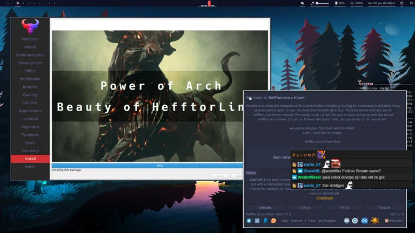Open the Twitter icon link
Image resolution: width=415 pixels, height=233 pixels.
tap(249, 221)
